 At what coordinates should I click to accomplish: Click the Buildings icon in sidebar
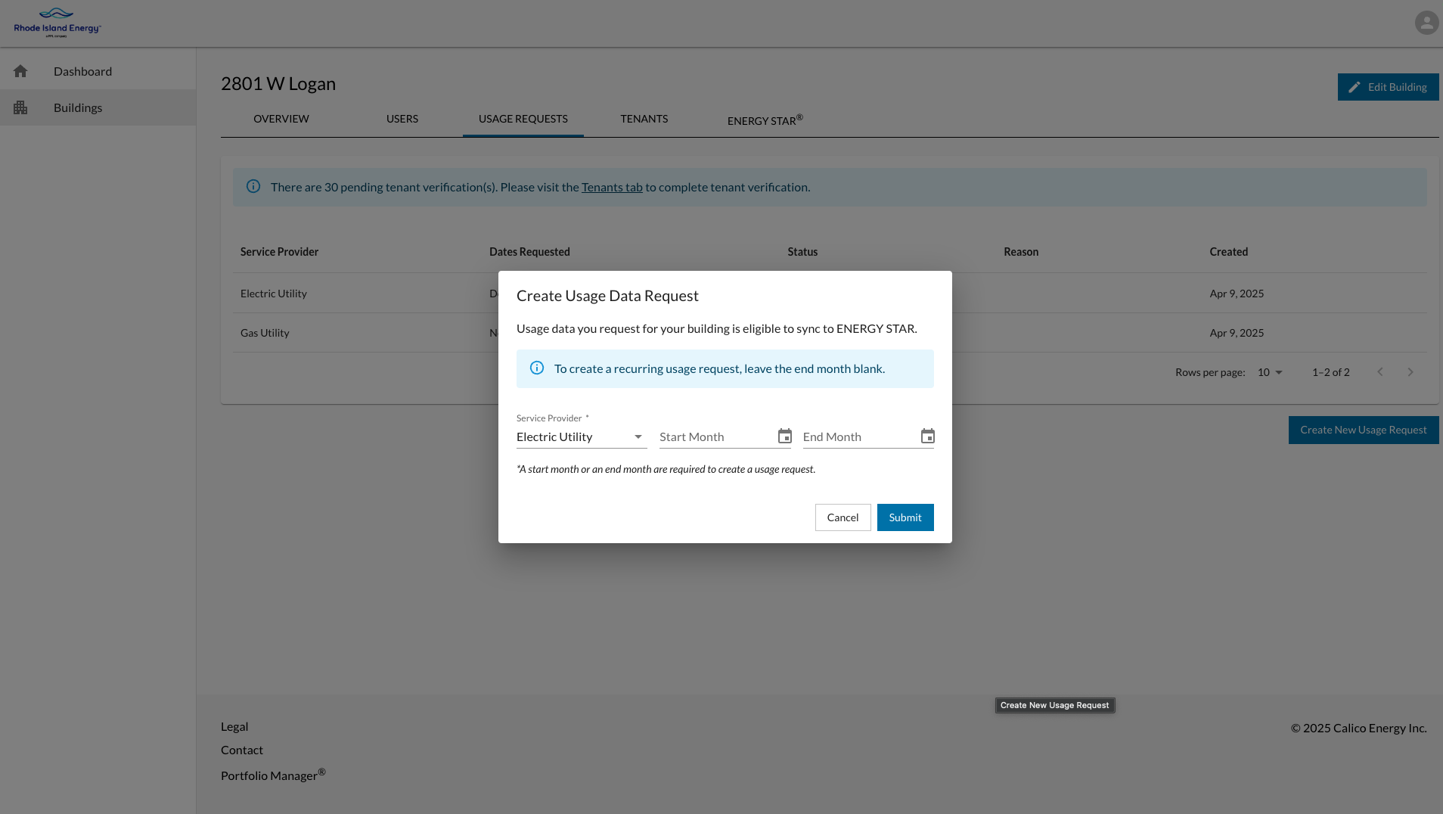coord(20,107)
